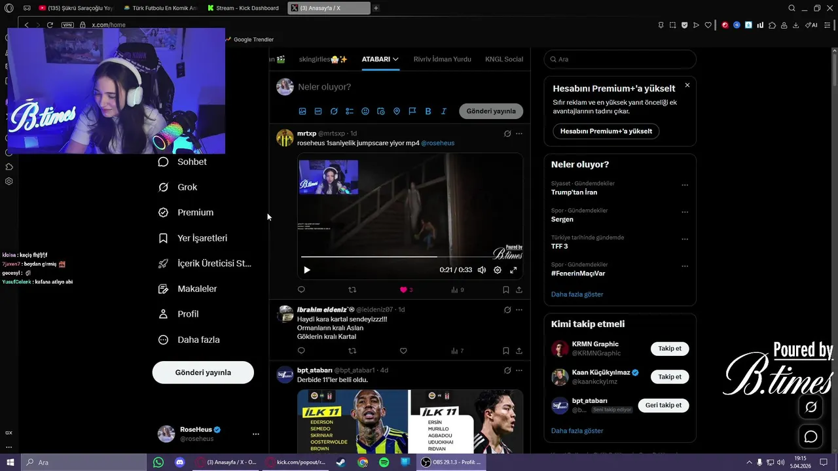Click the Ara search field on X
838x471 pixels.
[620, 59]
